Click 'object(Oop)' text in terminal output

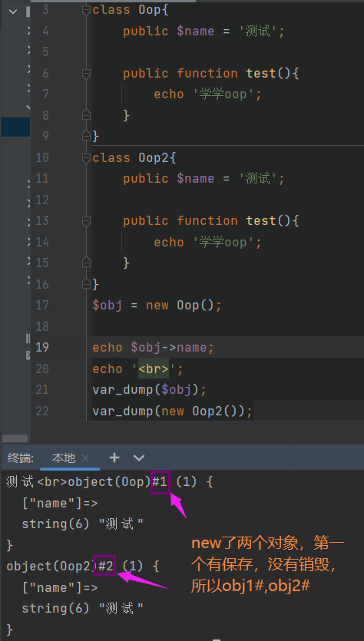(x=110, y=482)
